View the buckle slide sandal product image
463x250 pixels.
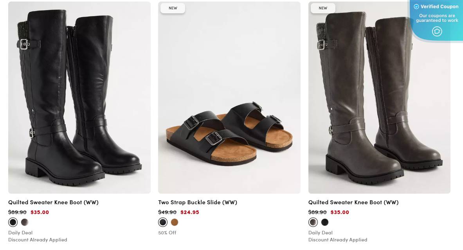pos(229,98)
